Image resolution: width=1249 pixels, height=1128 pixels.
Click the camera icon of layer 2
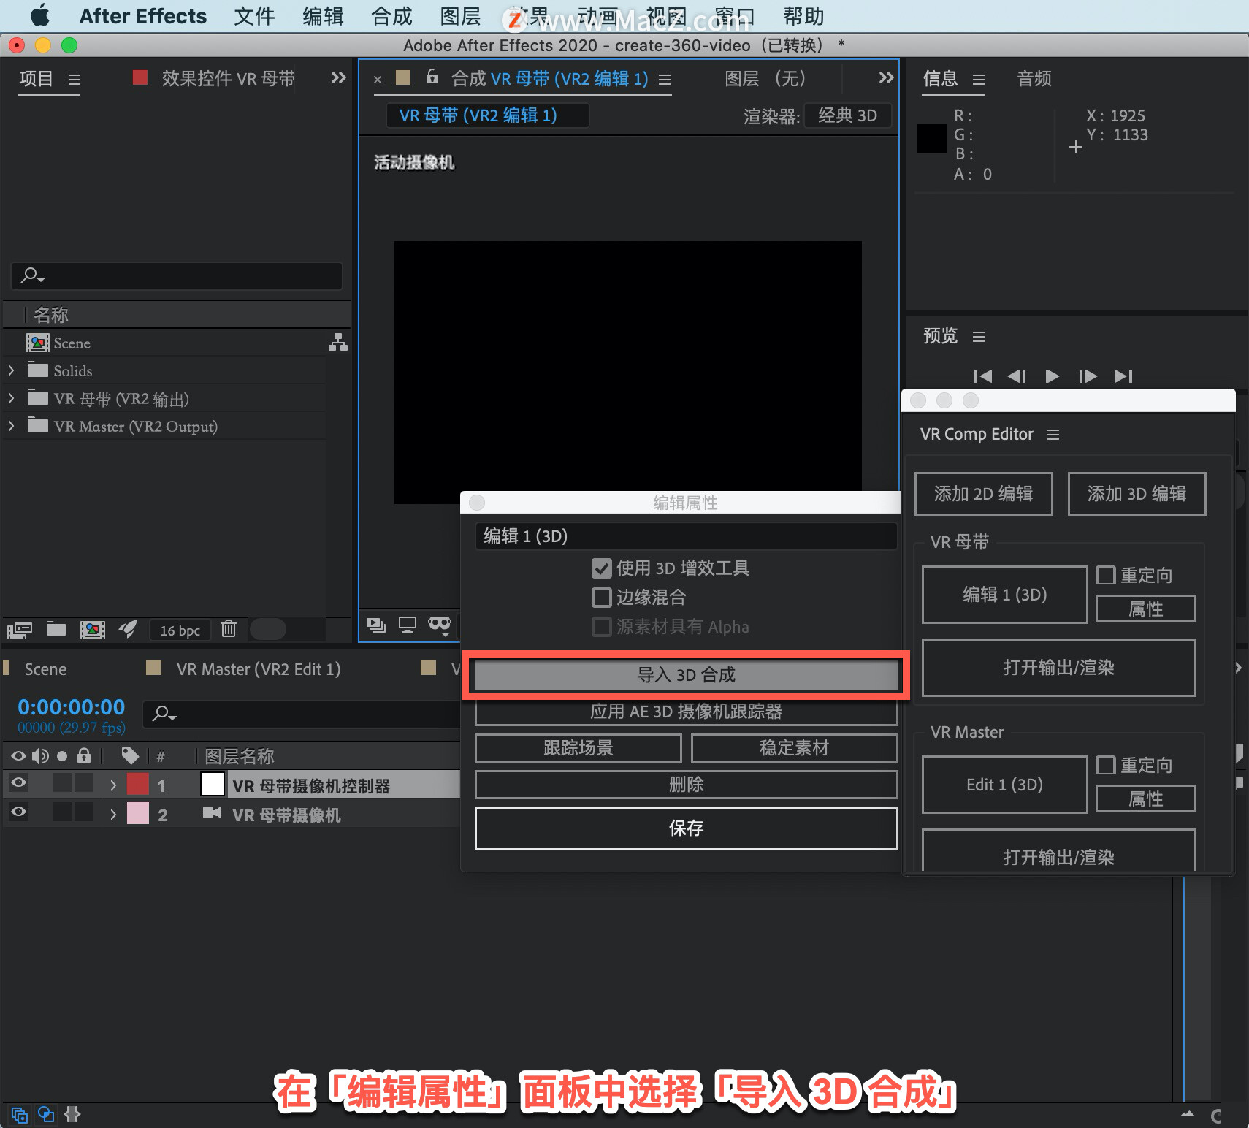pos(212,813)
